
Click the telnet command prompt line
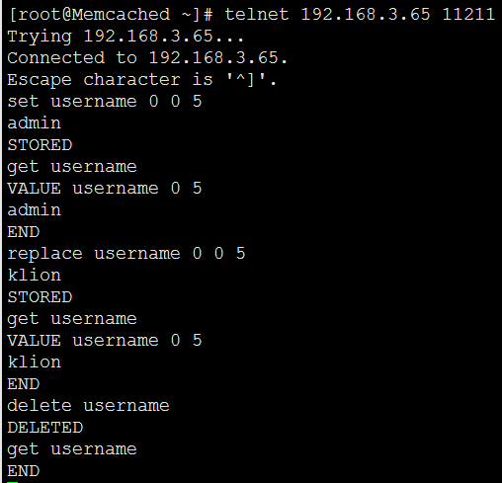pyautogui.click(x=252, y=15)
